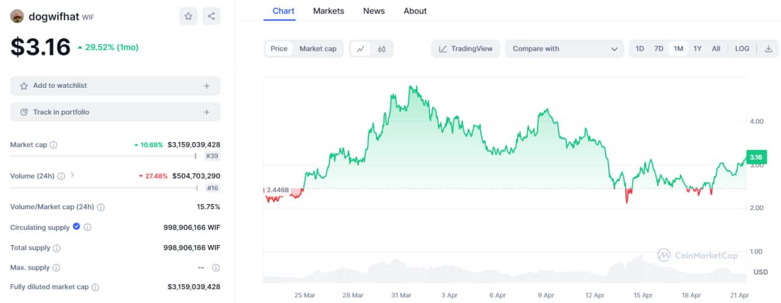Click Circulating supply verified badge

(76, 227)
